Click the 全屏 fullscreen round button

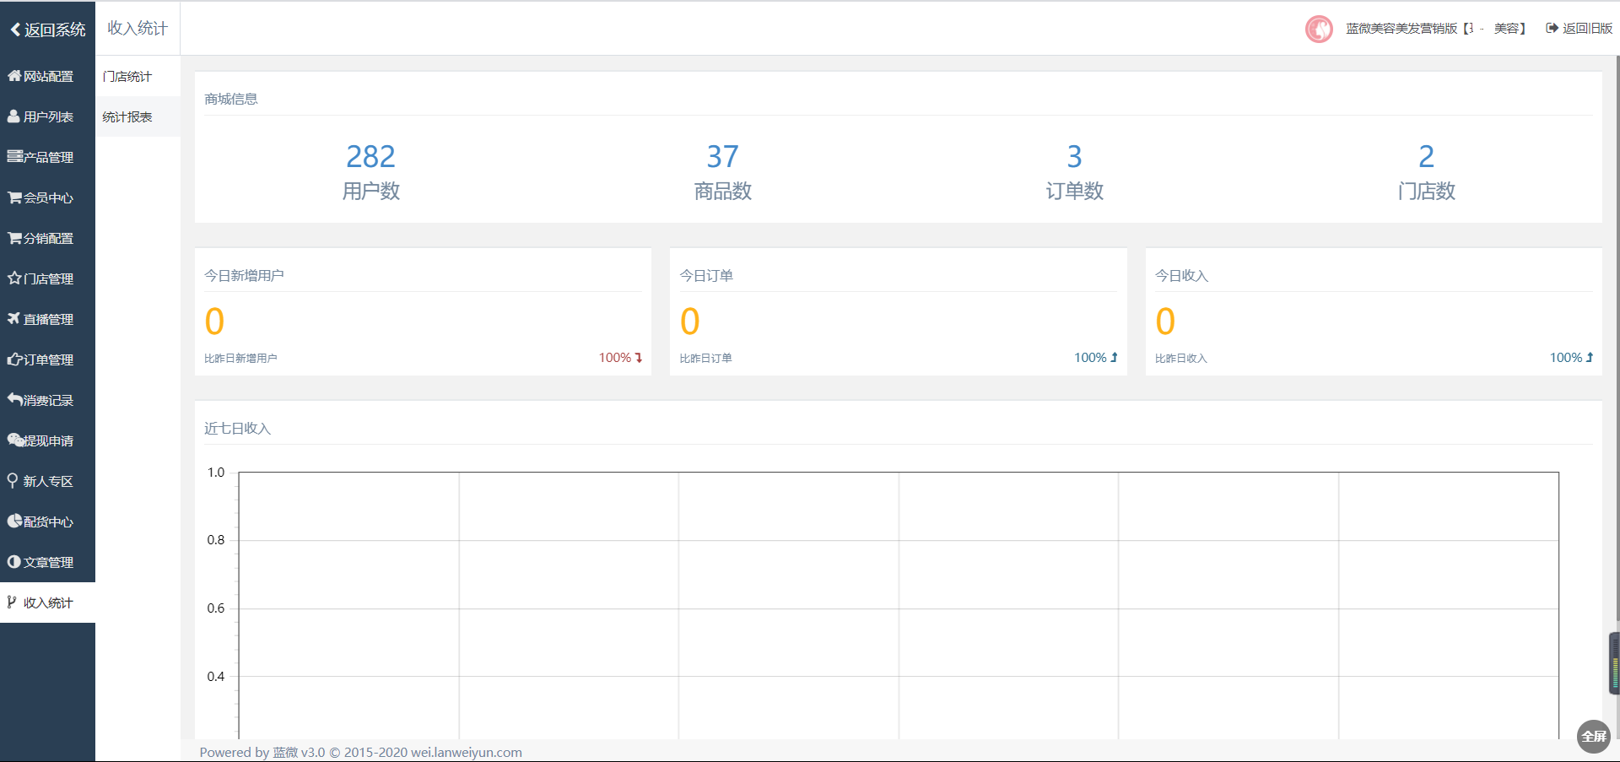[1594, 736]
